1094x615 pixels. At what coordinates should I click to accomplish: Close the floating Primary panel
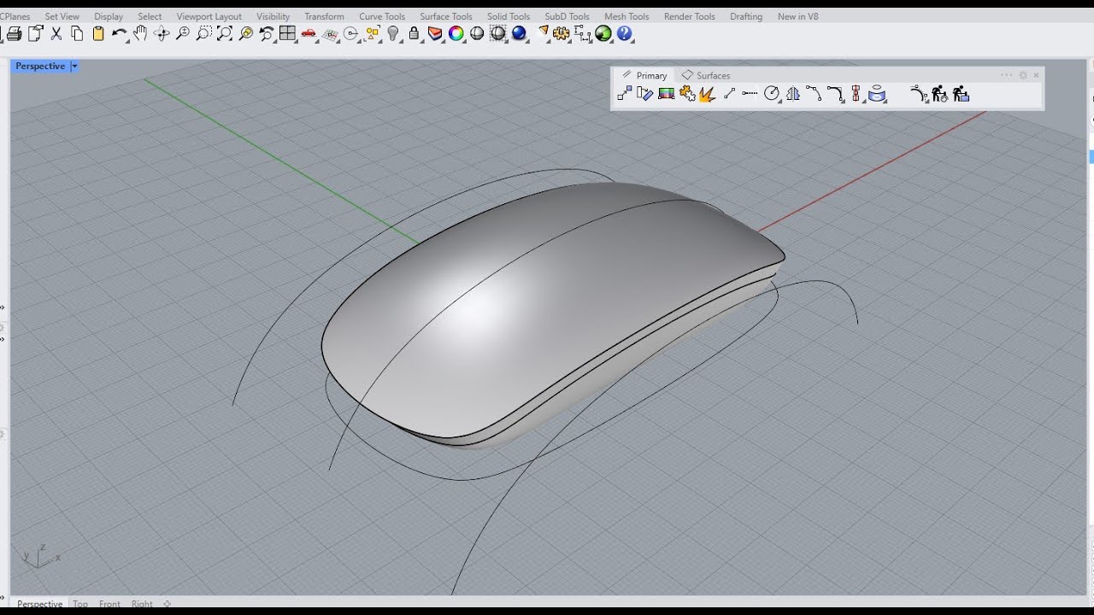(1036, 75)
